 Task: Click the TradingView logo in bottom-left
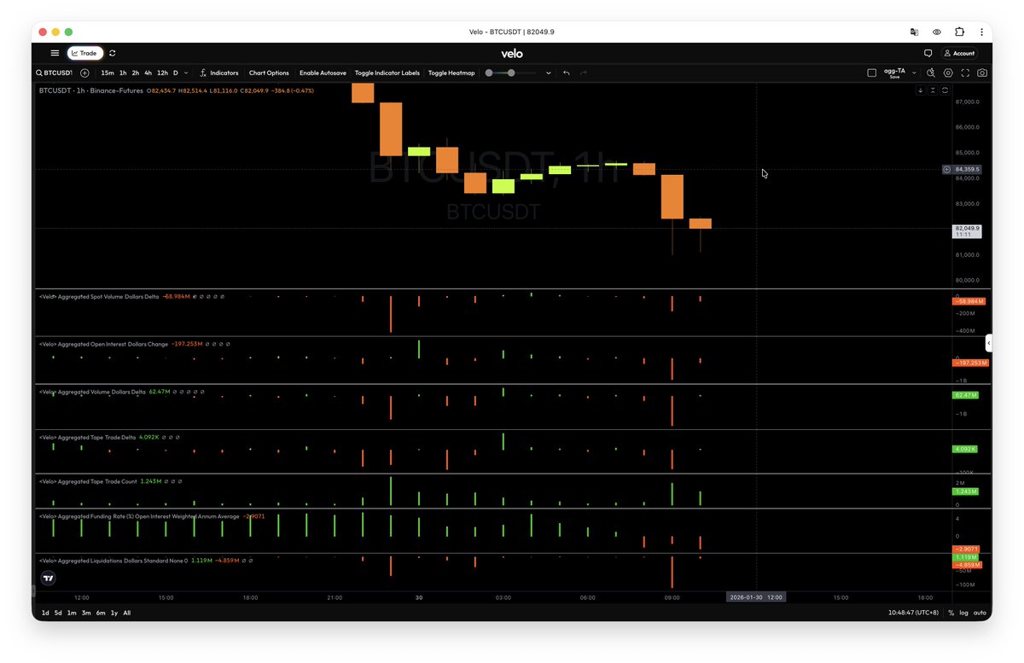click(x=49, y=579)
